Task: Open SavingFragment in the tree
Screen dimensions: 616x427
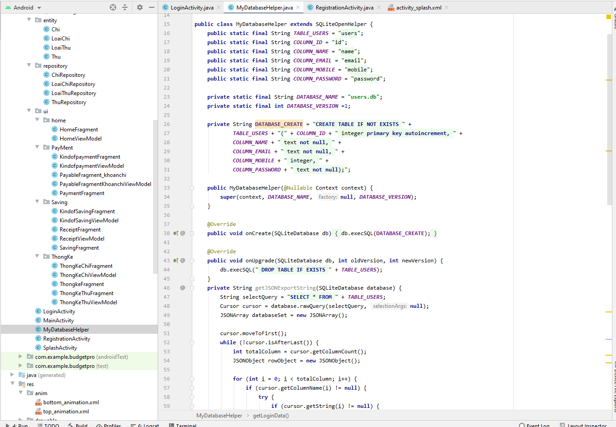Action: (79, 247)
